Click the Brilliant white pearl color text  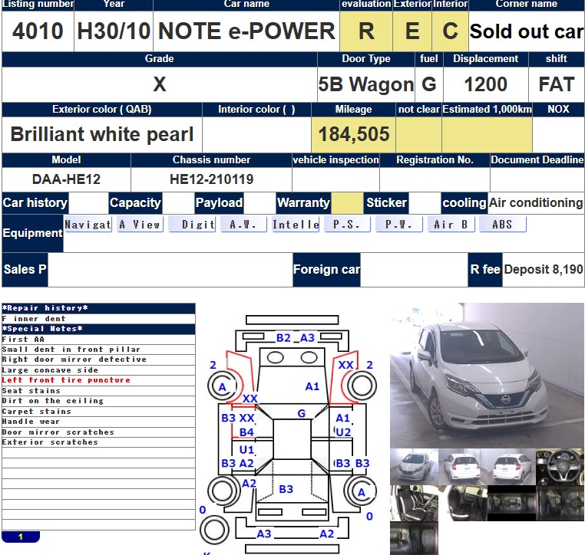(102, 134)
